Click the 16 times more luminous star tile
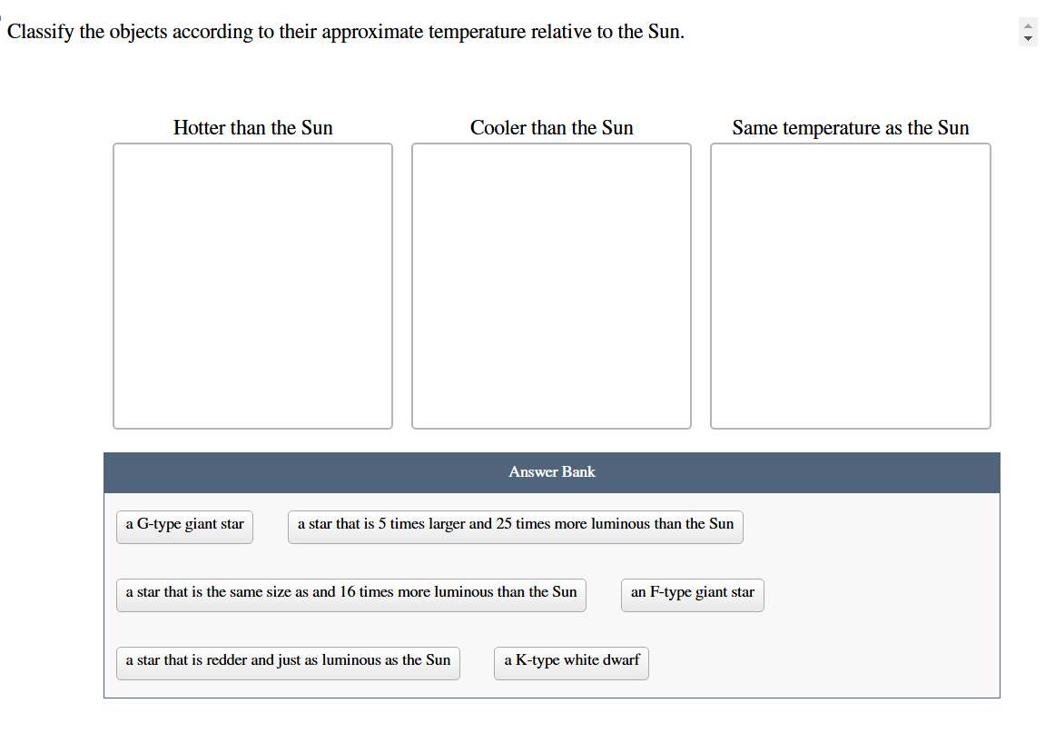This screenshot has height=733, width=1045. pyautogui.click(x=350, y=594)
